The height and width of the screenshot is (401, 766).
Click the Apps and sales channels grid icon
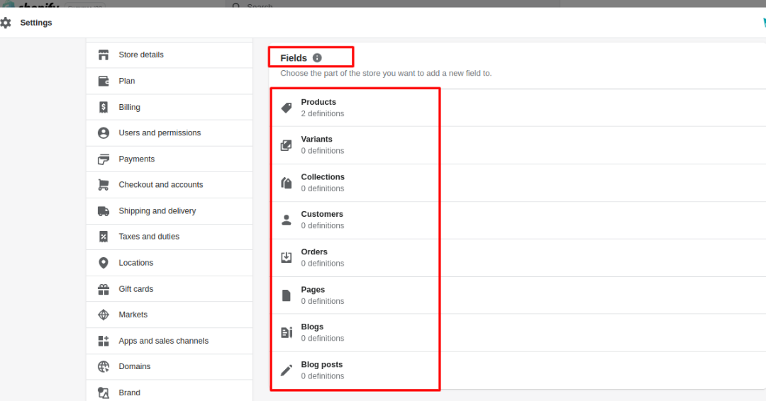104,341
